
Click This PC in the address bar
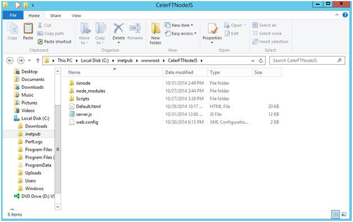65,60
